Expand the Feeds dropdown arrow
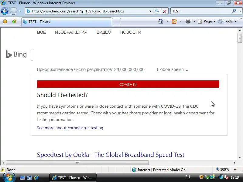 [x=181, y=21]
